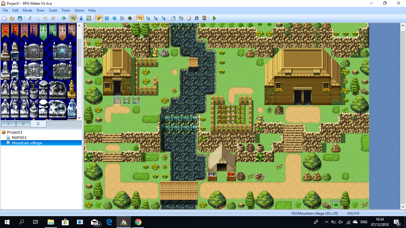Open the Tools menu

tap(66, 10)
